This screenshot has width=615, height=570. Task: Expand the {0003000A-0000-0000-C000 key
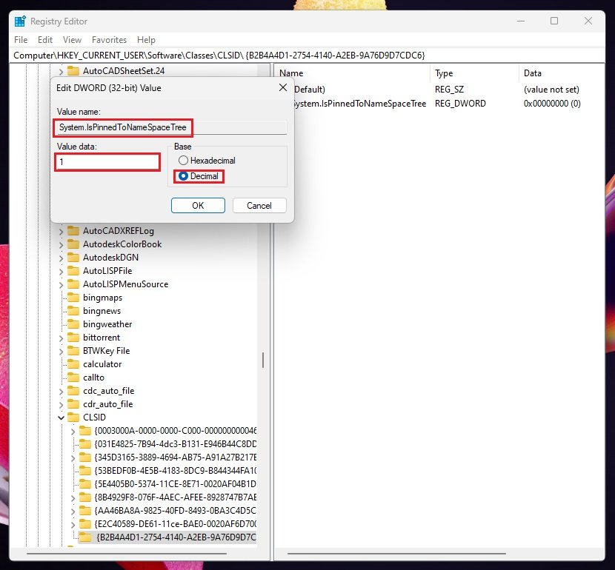73,431
